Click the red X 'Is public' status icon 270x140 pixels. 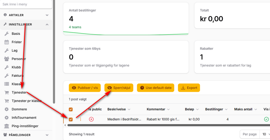(x=91, y=119)
